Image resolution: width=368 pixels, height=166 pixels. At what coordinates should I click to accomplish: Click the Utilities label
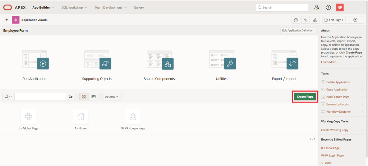pos(221,79)
